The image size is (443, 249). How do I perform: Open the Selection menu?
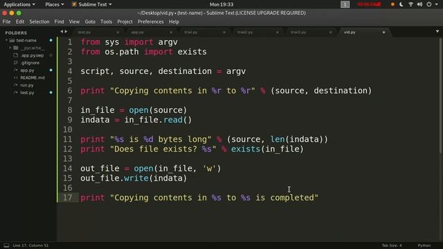tap(39, 21)
